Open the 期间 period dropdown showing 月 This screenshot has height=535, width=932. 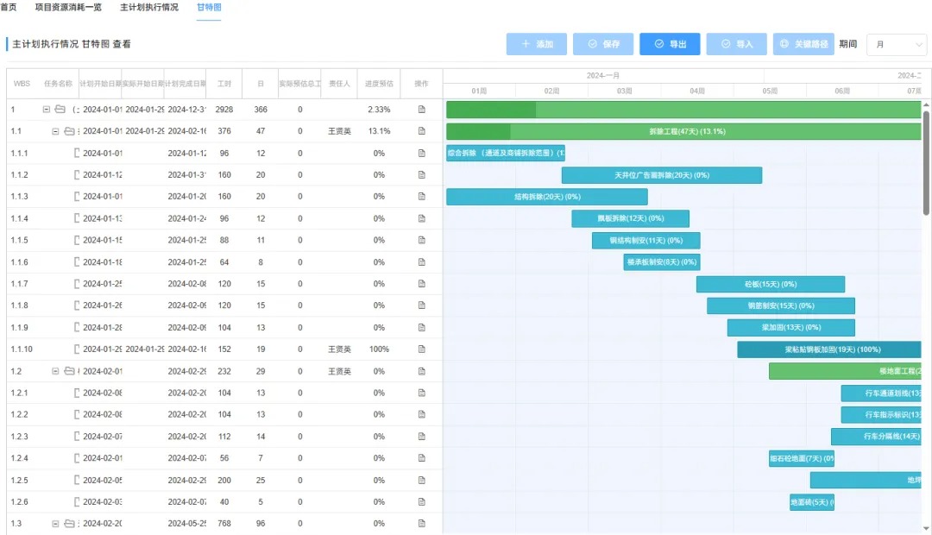tap(896, 44)
